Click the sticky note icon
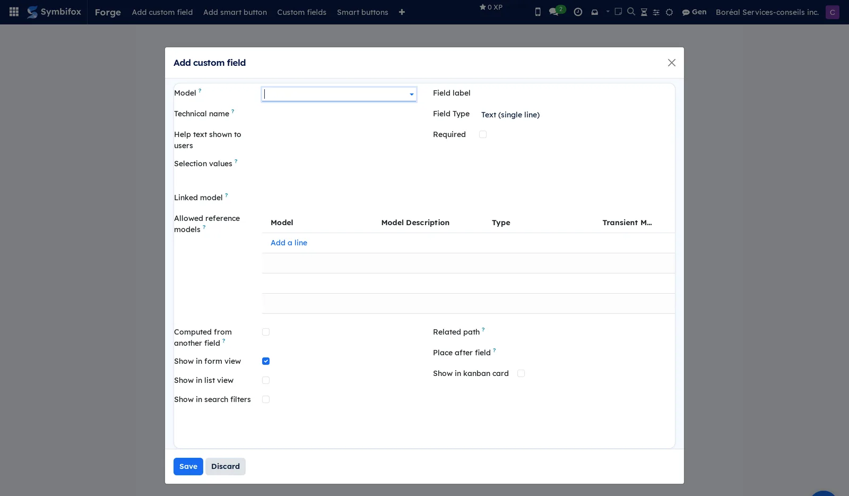 click(x=618, y=11)
